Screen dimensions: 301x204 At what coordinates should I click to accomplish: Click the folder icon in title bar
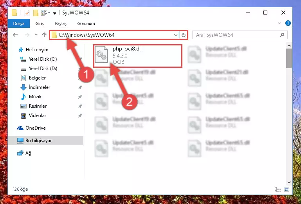(x=14, y=13)
